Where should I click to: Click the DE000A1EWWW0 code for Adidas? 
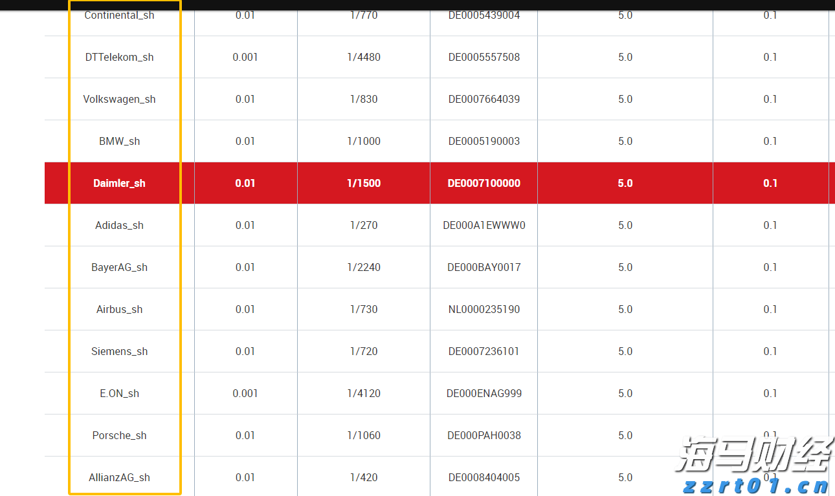pyautogui.click(x=484, y=225)
